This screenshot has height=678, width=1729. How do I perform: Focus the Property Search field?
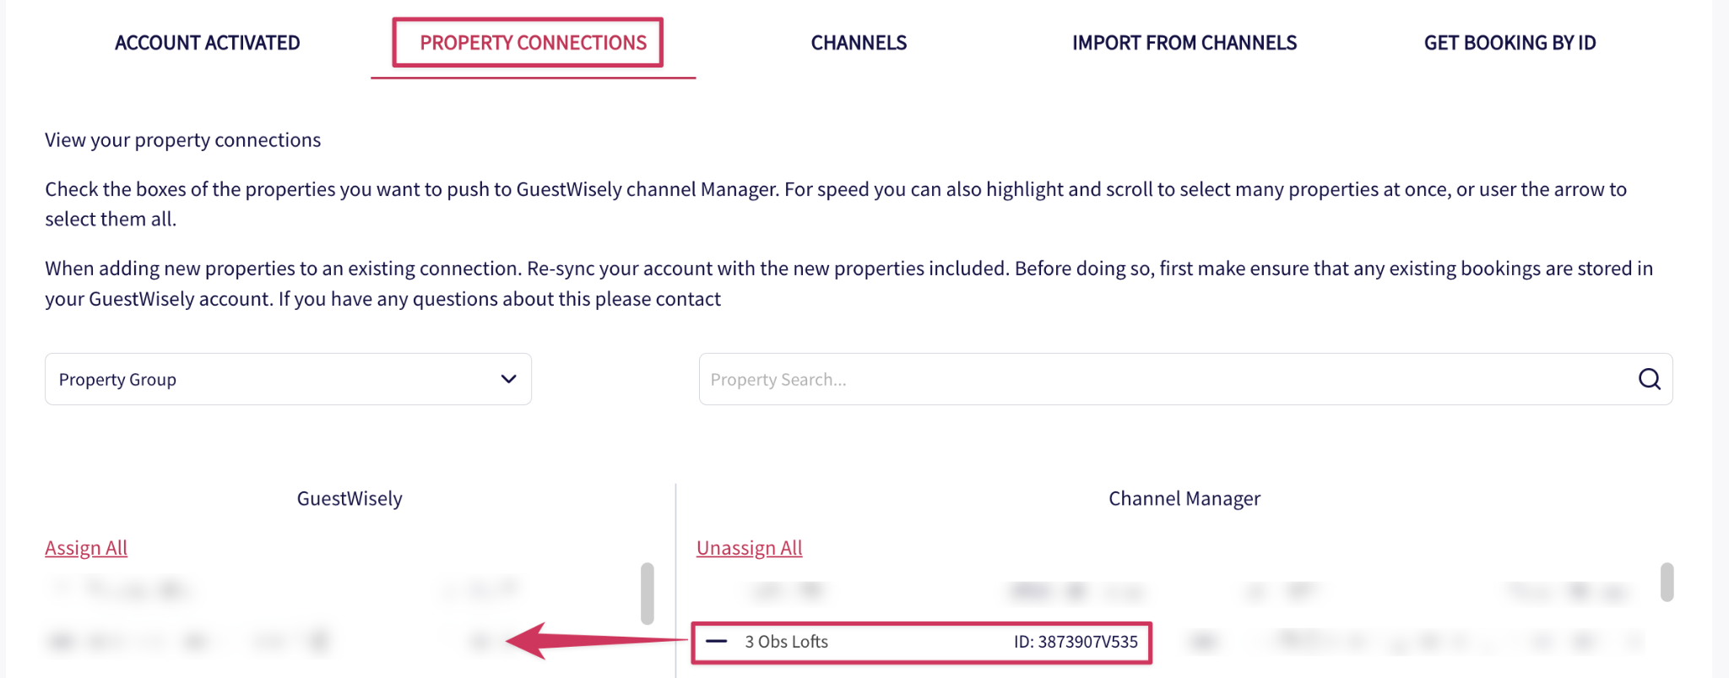tap(1185, 379)
